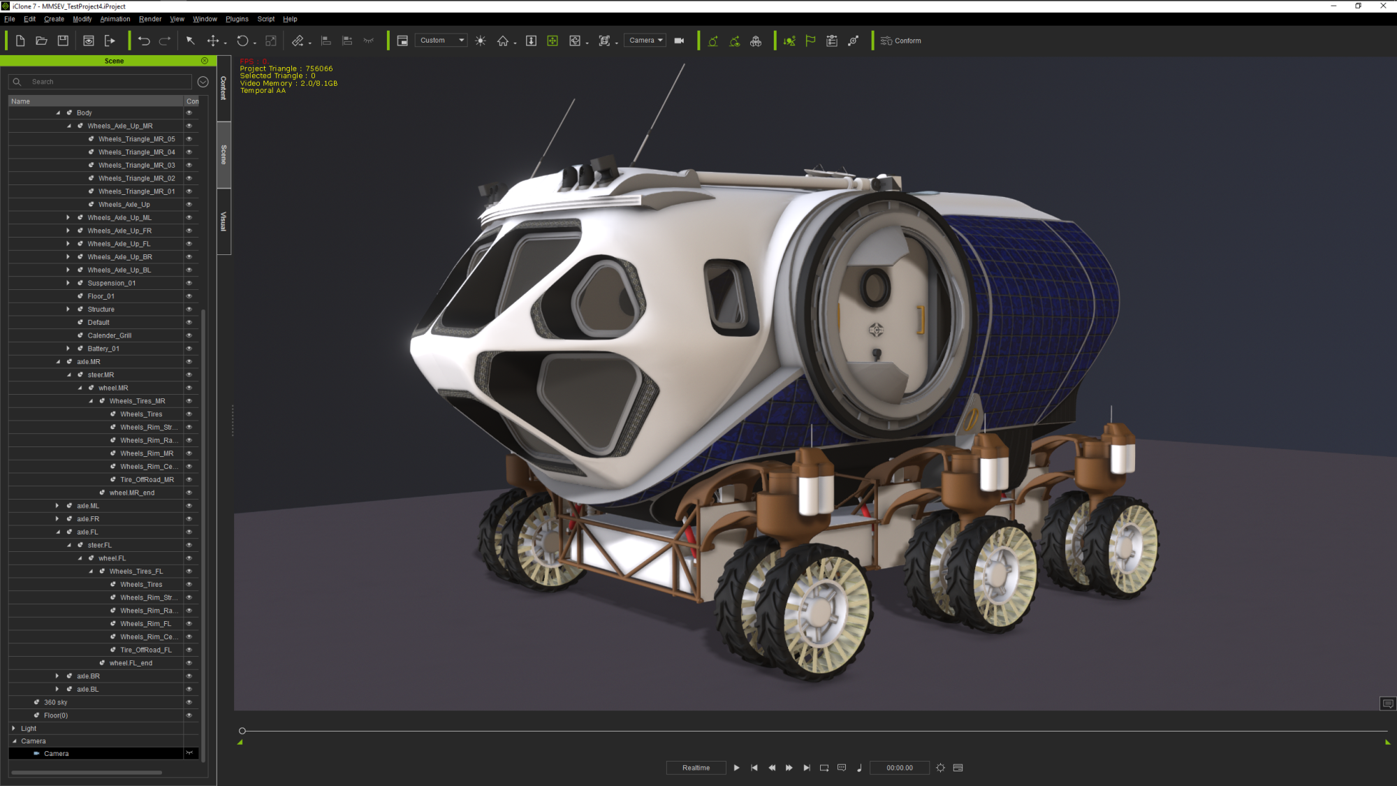Hide the Calender_Grill object

(x=189, y=335)
